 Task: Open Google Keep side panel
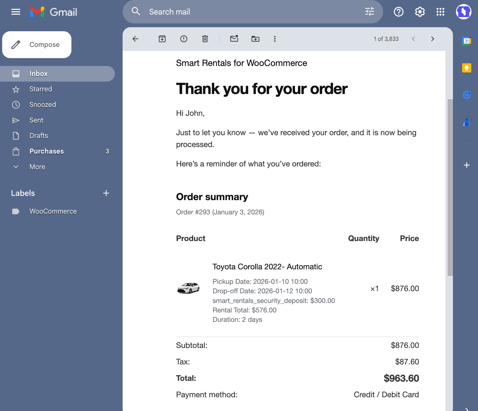coord(466,68)
